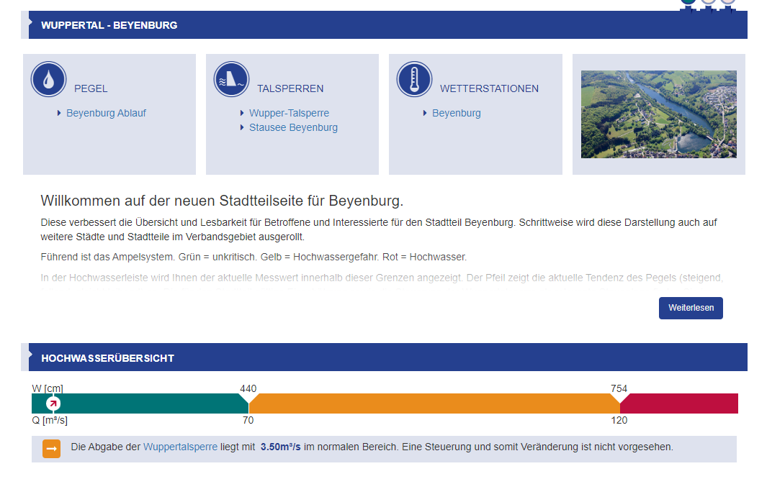
Task: Click the Talsperren heading
Action: coord(290,88)
